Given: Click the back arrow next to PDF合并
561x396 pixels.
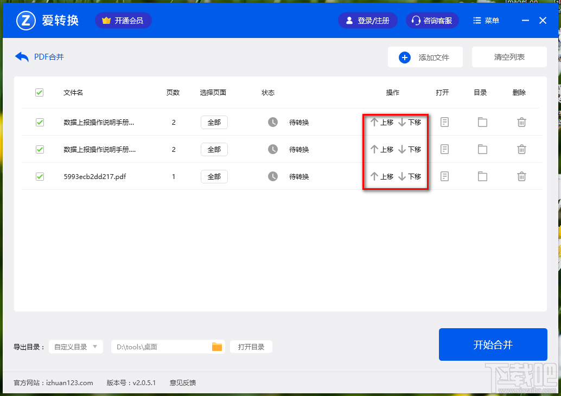Looking at the screenshot, I should coord(21,56).
